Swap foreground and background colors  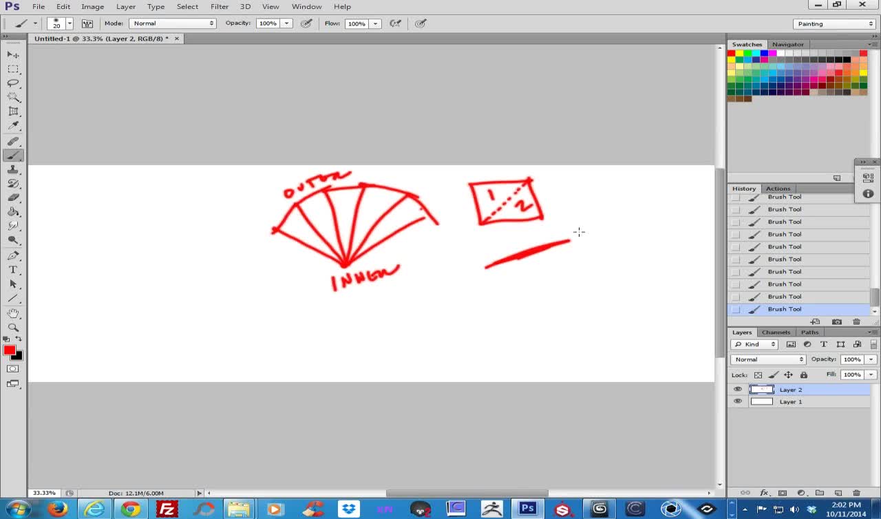coord(19,339)
